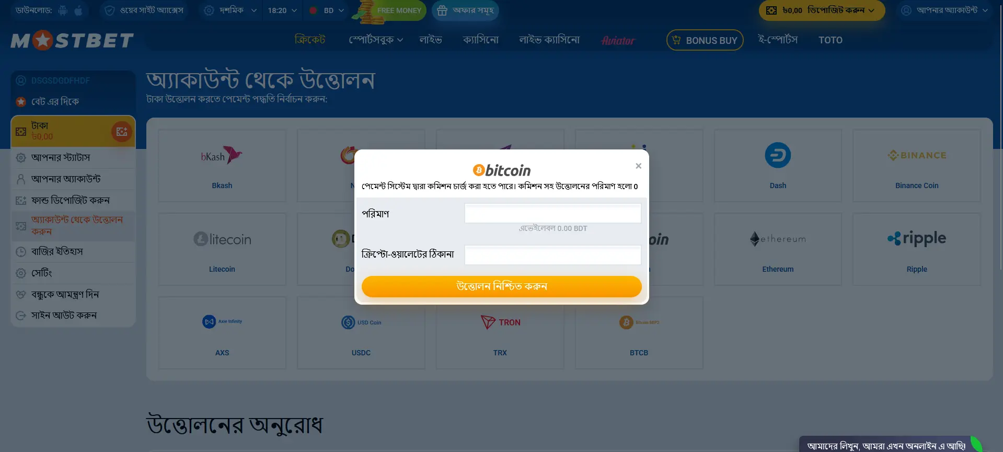The image size is (1003, 452).
Task: Expand the 18:20 time zone dropdown
Action: pyautogui.click(x=282, y=10)
